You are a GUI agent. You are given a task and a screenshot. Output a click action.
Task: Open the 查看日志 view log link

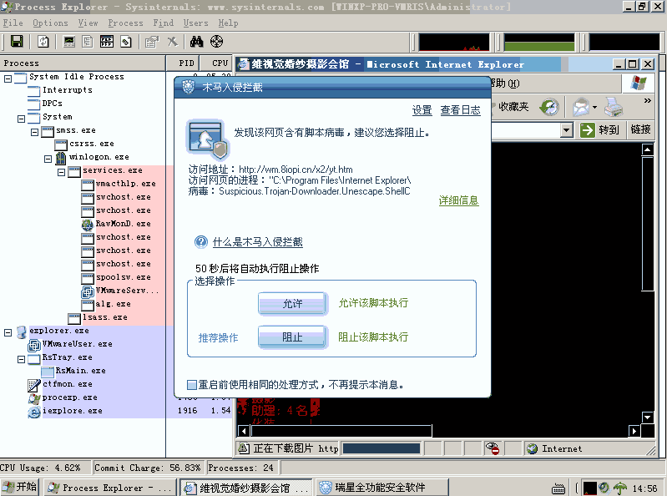(460, 110)
